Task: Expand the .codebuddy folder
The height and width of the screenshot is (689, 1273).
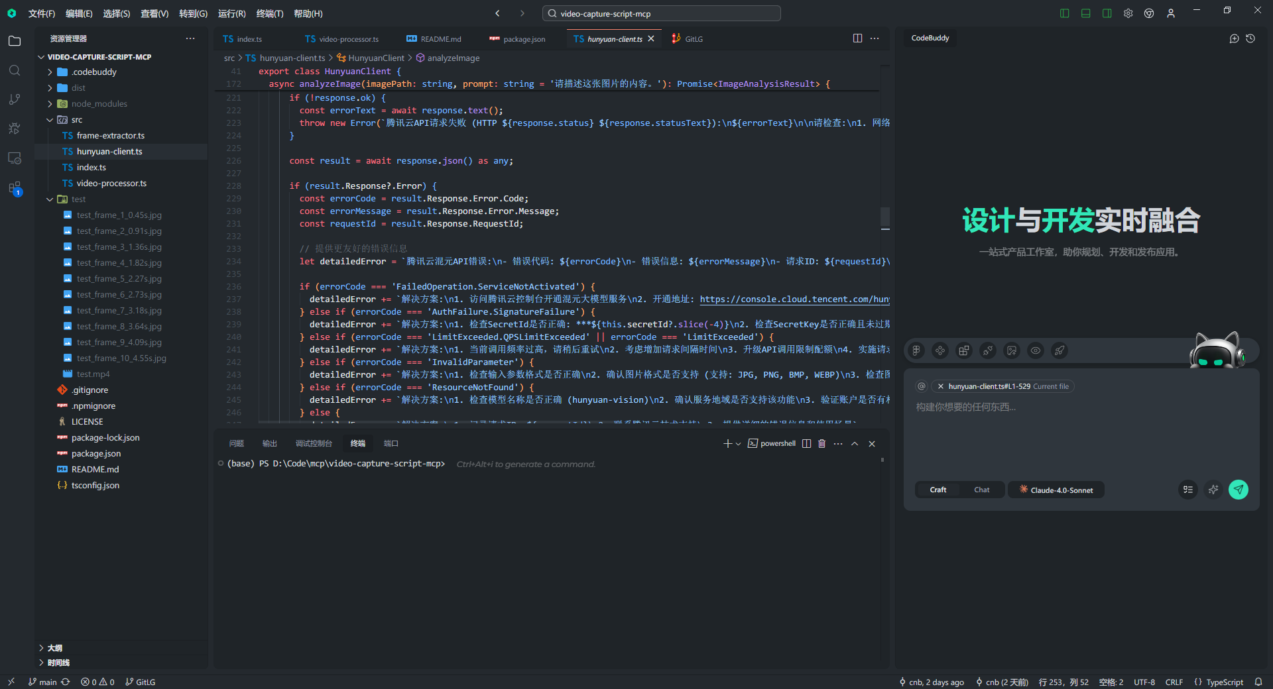Action: coord(50,72)
